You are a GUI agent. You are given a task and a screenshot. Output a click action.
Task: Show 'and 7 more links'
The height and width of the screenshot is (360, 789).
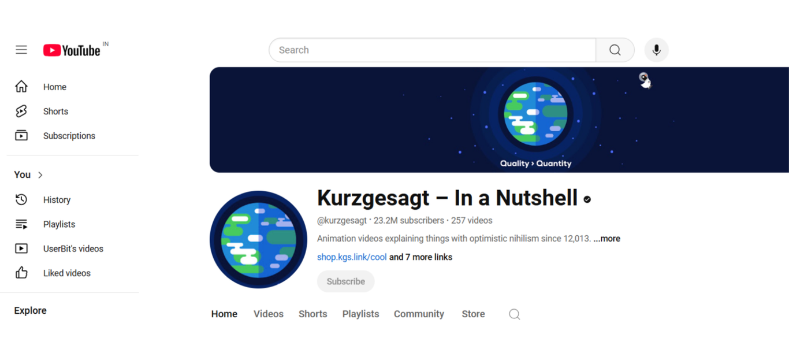point(421,257)
